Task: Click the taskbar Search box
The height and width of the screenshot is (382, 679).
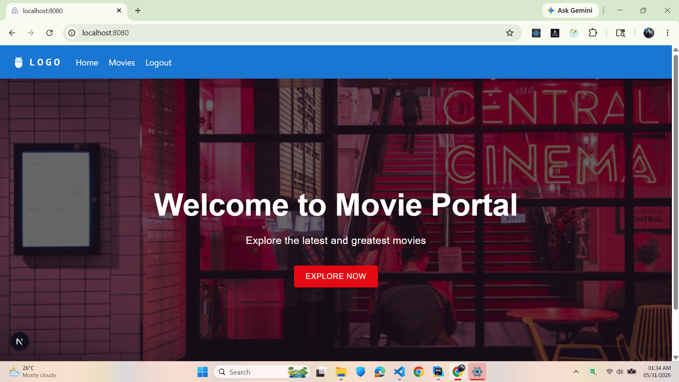Action: (262, 372)
